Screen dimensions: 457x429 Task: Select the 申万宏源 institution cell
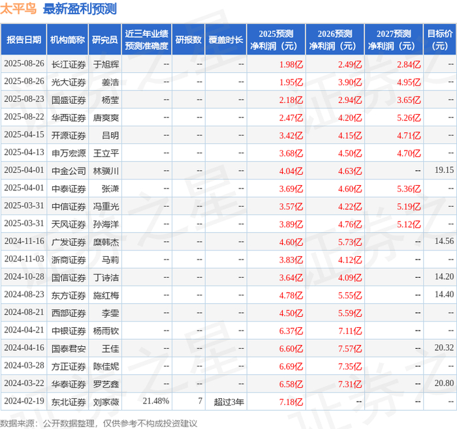[69, 153]
